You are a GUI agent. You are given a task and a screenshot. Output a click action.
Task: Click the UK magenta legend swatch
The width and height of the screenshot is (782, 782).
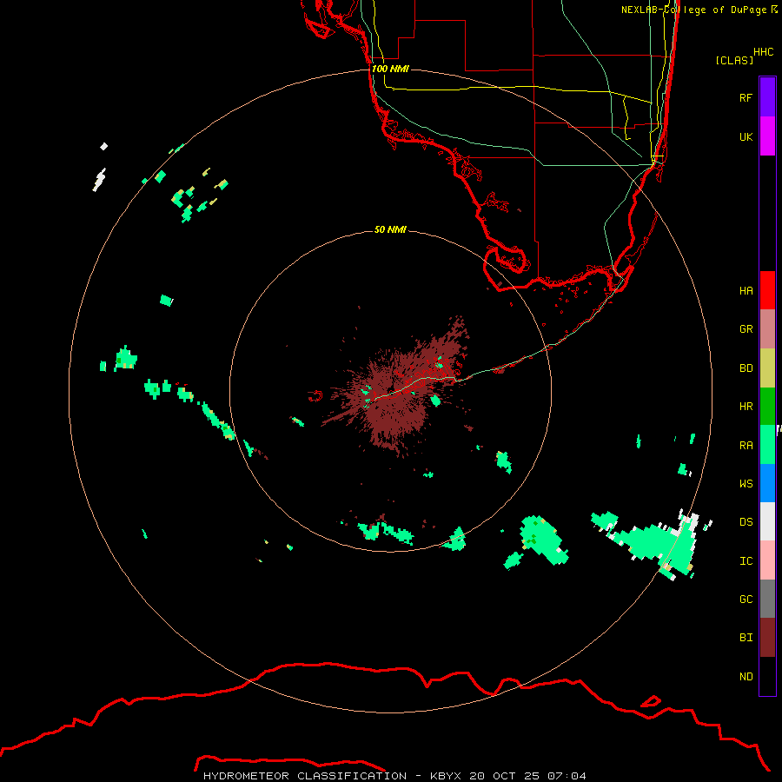coord(767,136)
